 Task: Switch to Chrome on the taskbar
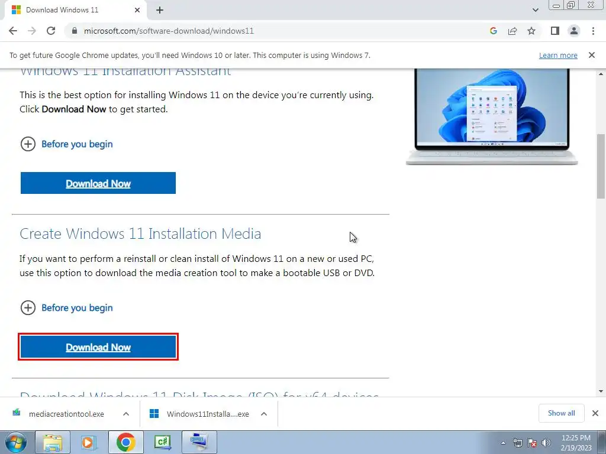pyautogui.click(x=125, y=442)
